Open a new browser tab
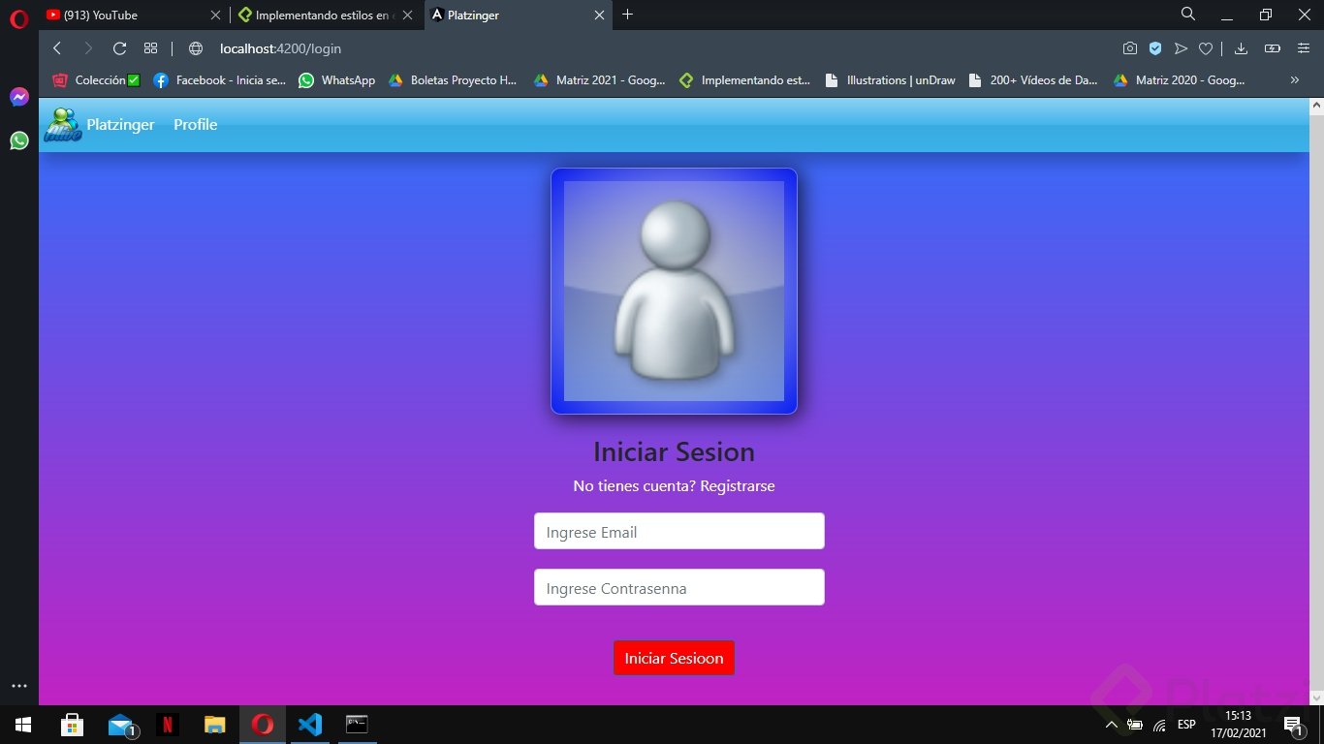The height and width of the screenshot is (744, 1324). pos(627,15)
